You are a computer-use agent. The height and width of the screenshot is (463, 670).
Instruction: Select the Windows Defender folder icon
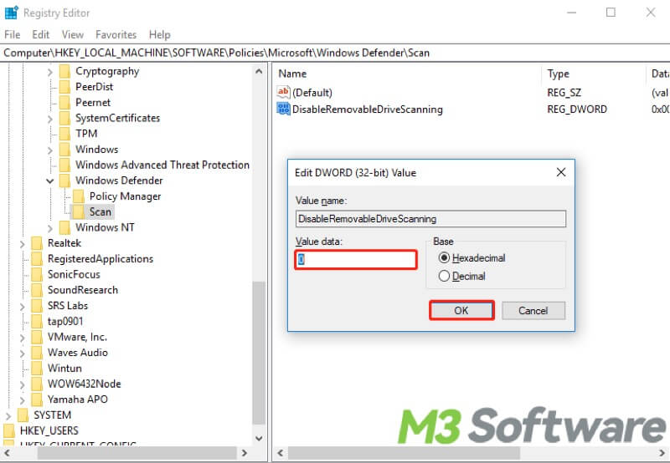pos(65,181)
